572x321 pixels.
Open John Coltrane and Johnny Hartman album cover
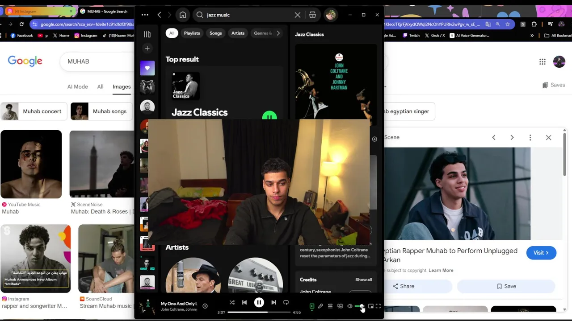pyautogui.click(x=336, y=82)
